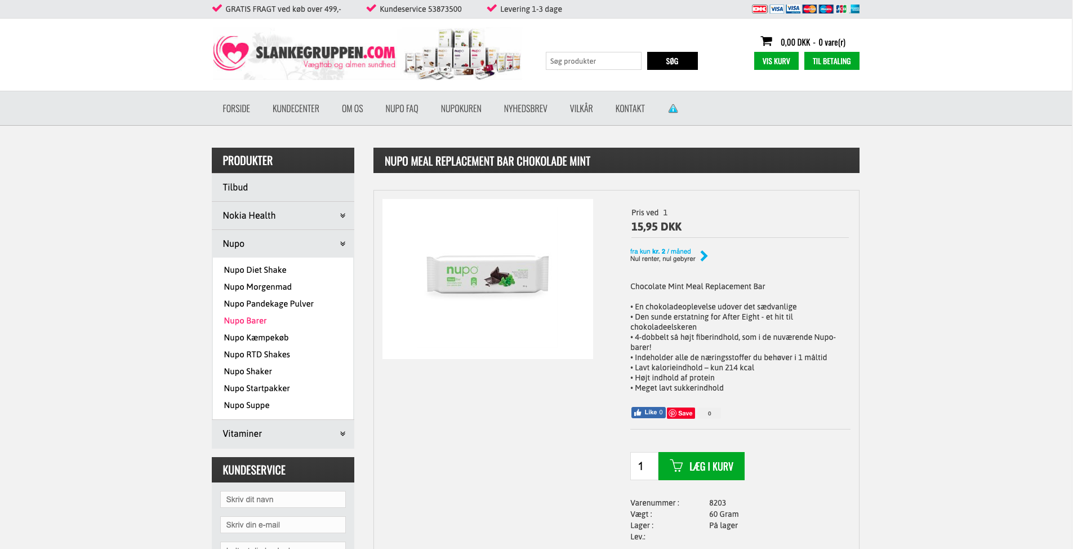The width and height of the screenshot is (1073, 549).
Task: Open the NUPO FAQ menu item
Action: [402, 109]
